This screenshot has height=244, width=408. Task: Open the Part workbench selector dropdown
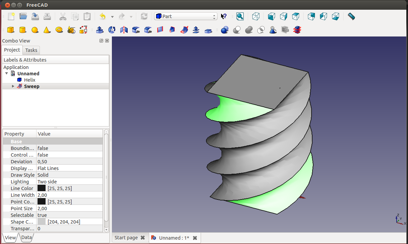point(186,16)
